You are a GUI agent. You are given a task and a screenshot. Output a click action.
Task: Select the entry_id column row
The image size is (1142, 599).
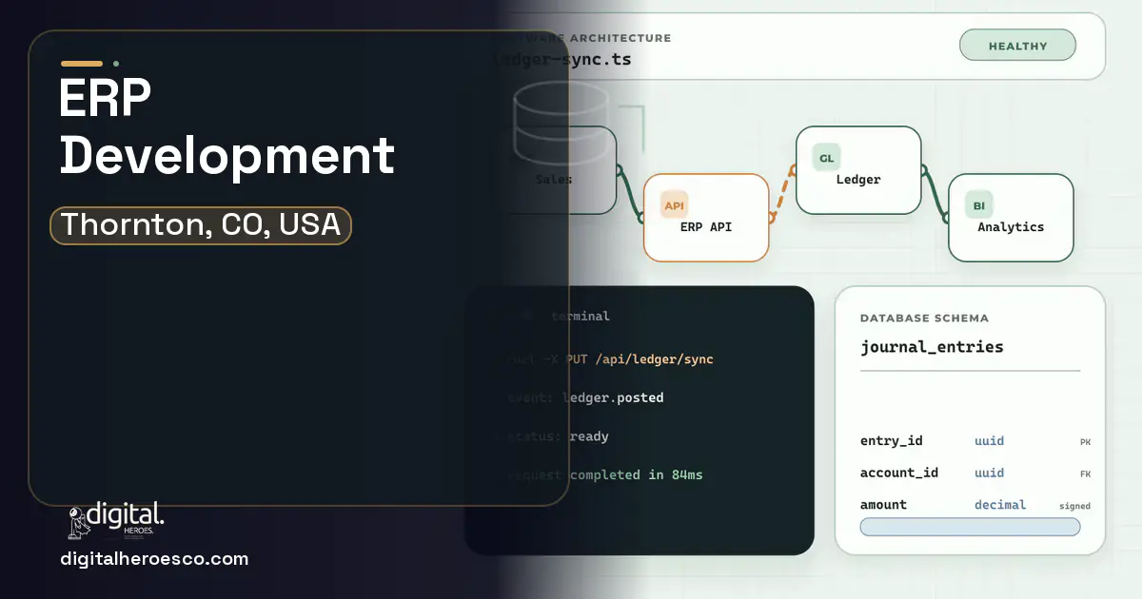pyautogui.click(x=975, y=441)
